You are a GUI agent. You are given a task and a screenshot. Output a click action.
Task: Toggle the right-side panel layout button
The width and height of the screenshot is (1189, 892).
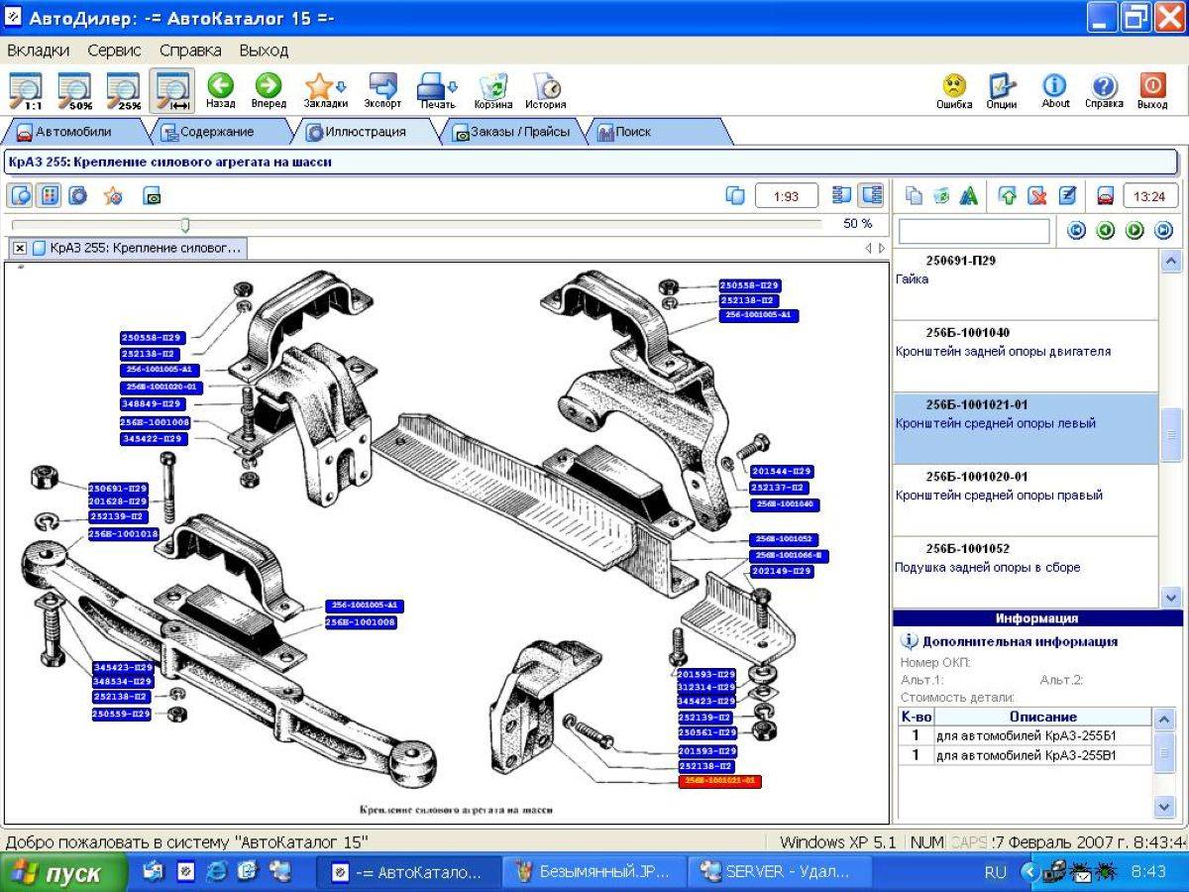871,195
